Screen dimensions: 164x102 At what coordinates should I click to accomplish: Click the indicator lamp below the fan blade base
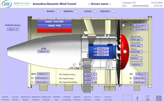(x=119, y=88)
